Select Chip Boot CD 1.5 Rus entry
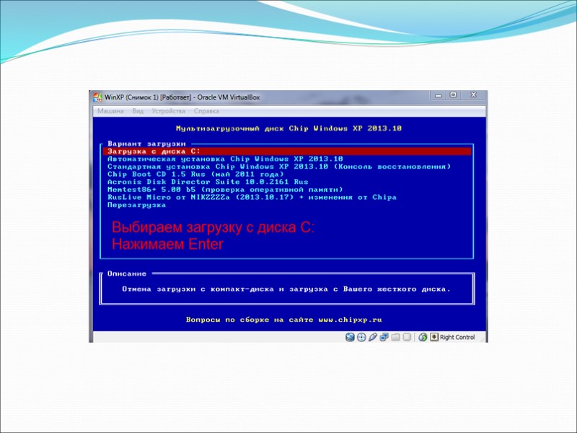 coord(195,174)
